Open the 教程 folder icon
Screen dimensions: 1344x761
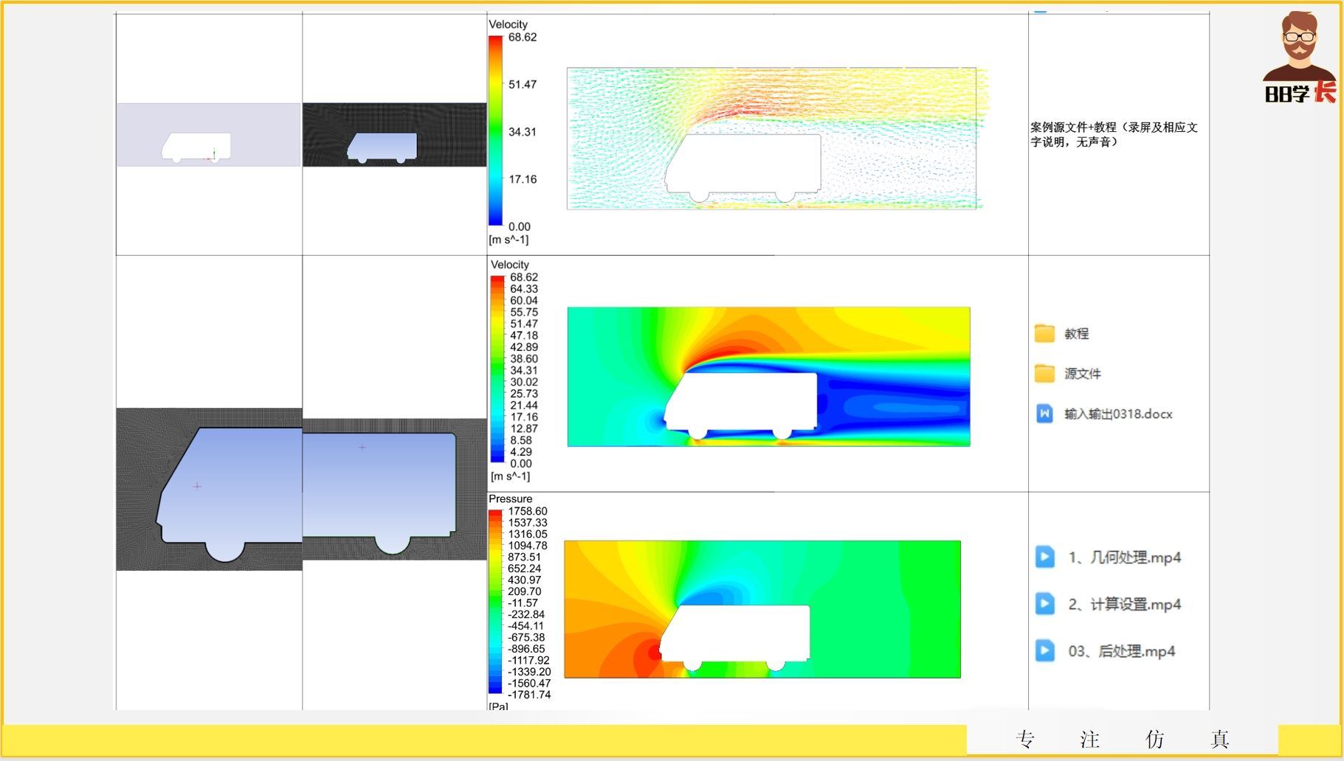pos(1044,334)
